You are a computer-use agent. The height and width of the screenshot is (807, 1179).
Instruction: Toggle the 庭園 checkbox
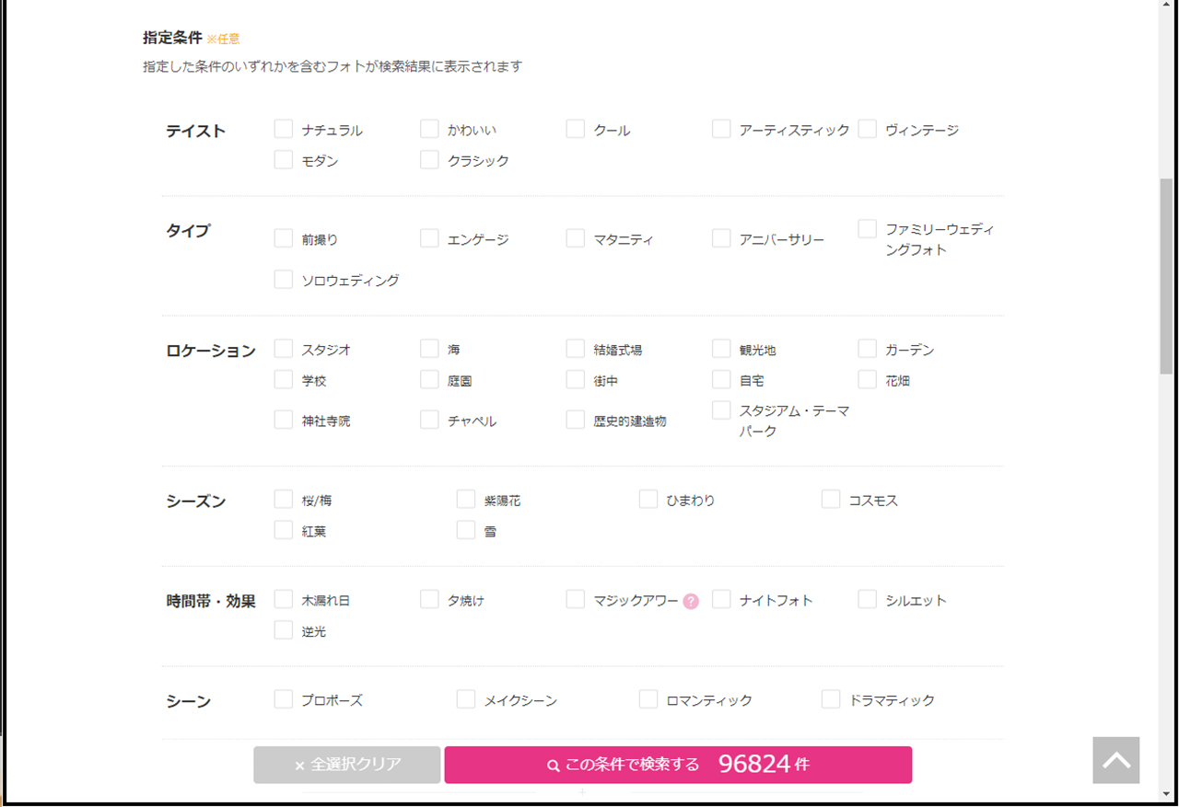[429, 379]
